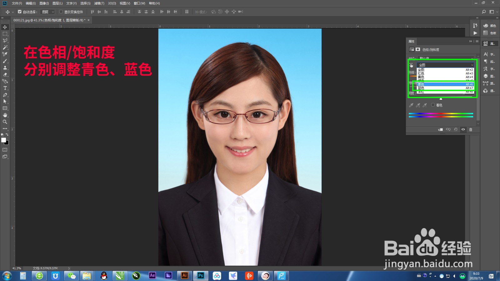This screenshot has width=500, height=281.
Task: Open the color range dropdown showing 全图
Action: 446,65
